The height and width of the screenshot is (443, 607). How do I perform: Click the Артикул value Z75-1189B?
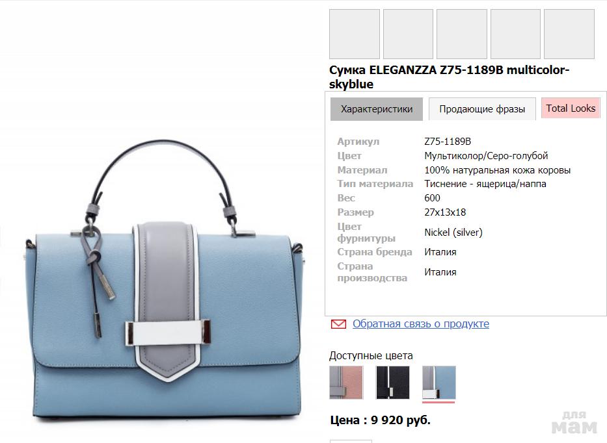pyautogui.click(x=448, y=142)
